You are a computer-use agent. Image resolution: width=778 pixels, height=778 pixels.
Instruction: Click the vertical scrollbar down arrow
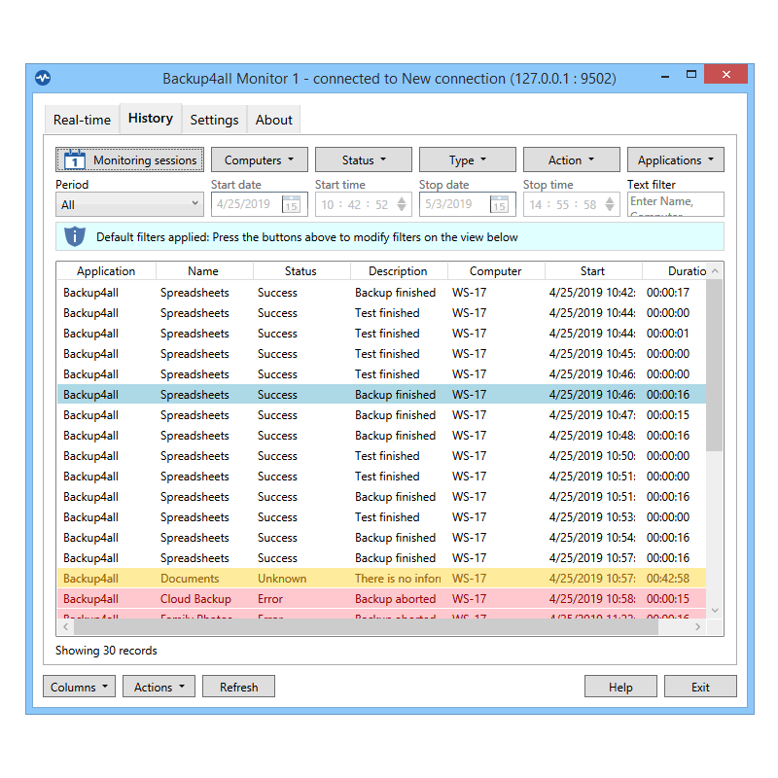[715, 610]
